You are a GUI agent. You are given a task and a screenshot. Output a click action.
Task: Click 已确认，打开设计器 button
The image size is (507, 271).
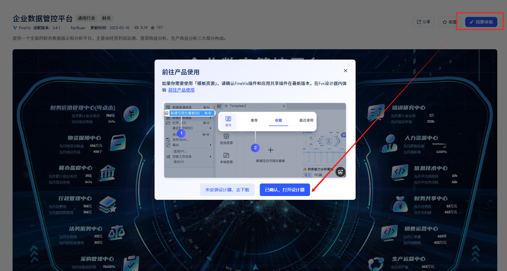pyautogui.click(x=285, y=190)
